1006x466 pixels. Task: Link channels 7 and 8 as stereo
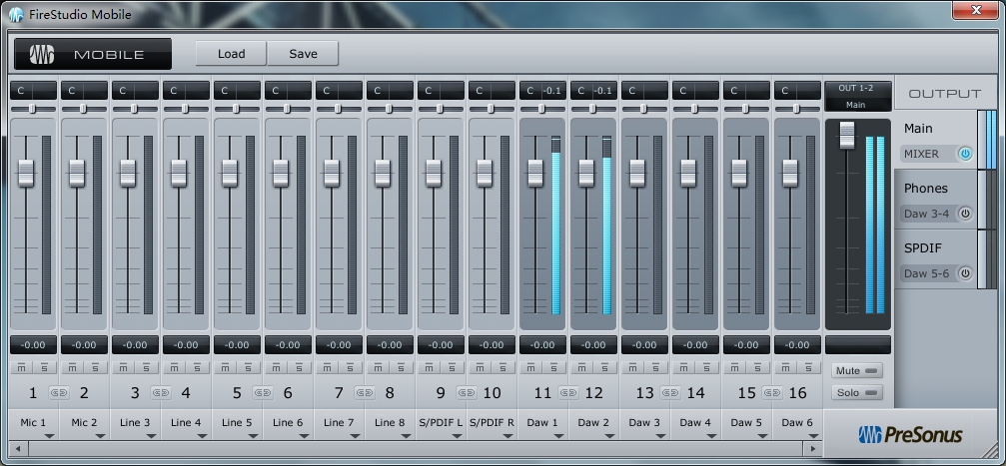[x=365, y=392]
